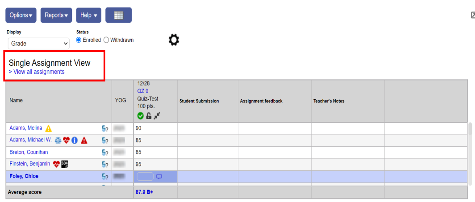The height and width of the screenshot is (202, 475).
Task: Click the score input box for Foley, Chloe
Action: [145, 177]
